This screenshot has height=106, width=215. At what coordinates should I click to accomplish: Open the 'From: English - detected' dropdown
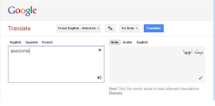pos(79,28)
